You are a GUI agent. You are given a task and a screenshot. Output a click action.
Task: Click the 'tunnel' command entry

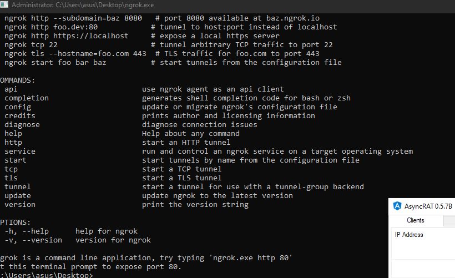[x=18, y=187]
